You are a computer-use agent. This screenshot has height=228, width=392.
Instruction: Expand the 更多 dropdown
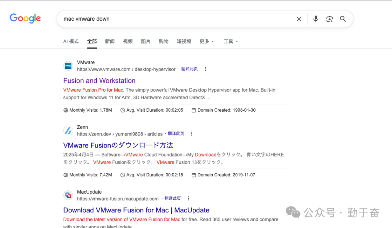tap(207, 41)
